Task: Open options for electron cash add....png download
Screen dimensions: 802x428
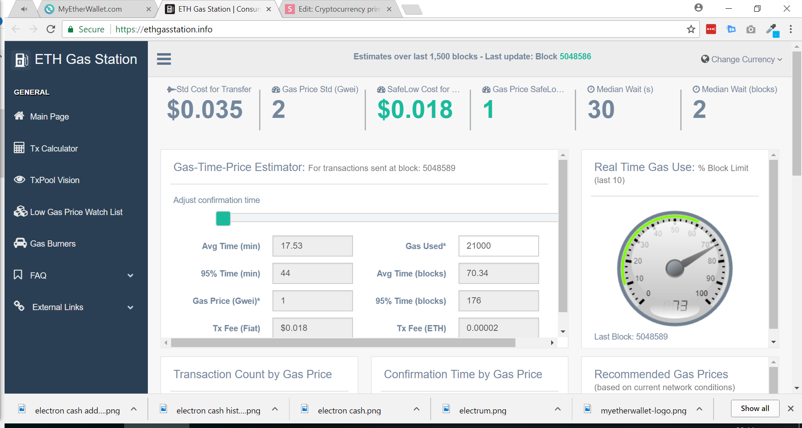Action: pos(134,409)
